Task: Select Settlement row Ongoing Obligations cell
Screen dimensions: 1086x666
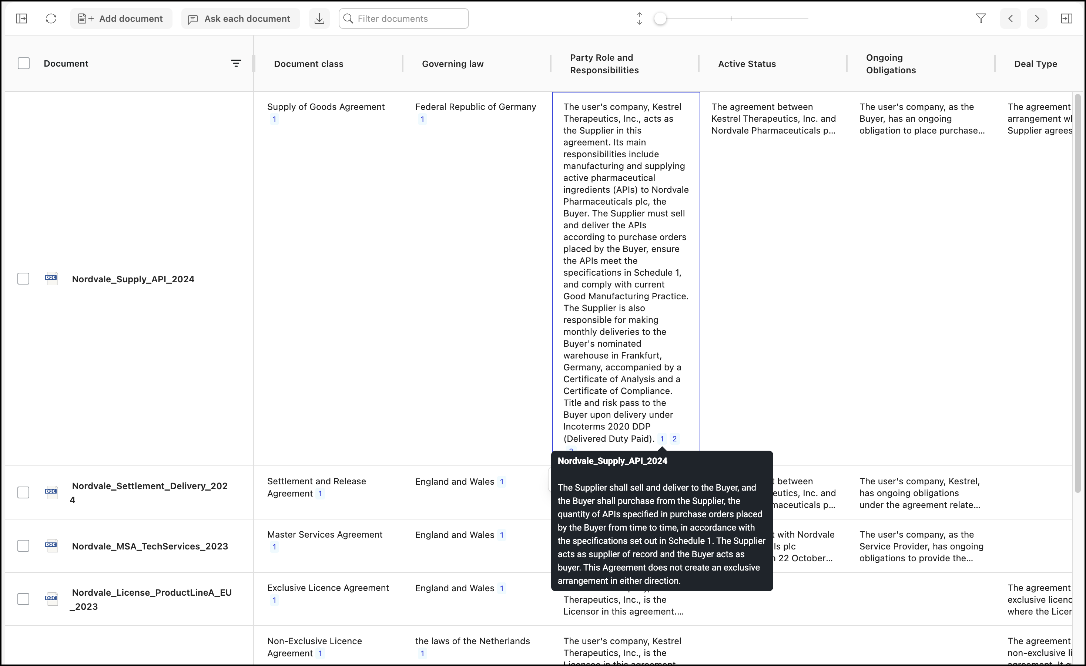Action: pos(922,493)
